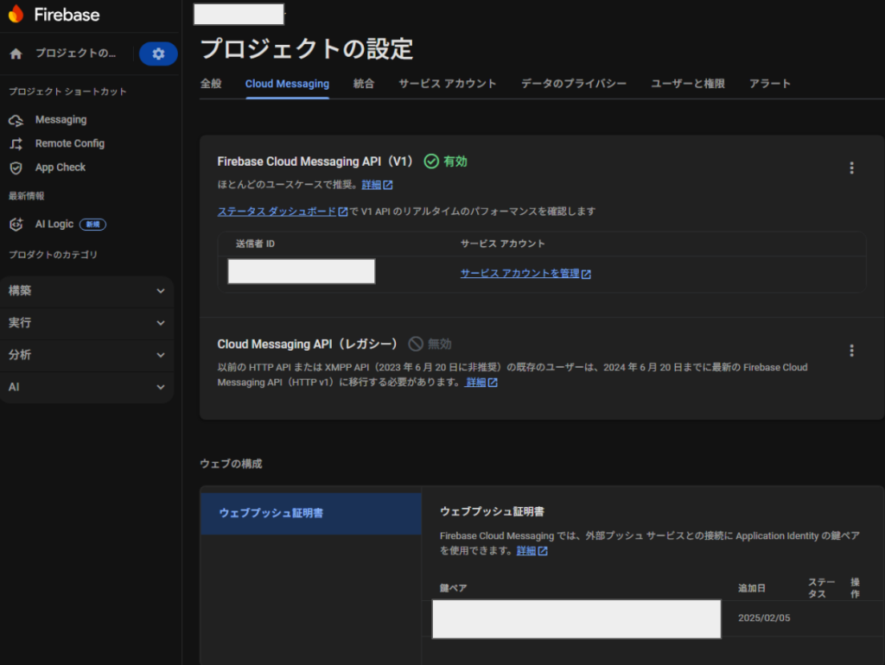This screenshot has width=885, height=665.
Task: Select ウェブプッシュ証明書 in the left panel
Action: pos(271,513)
